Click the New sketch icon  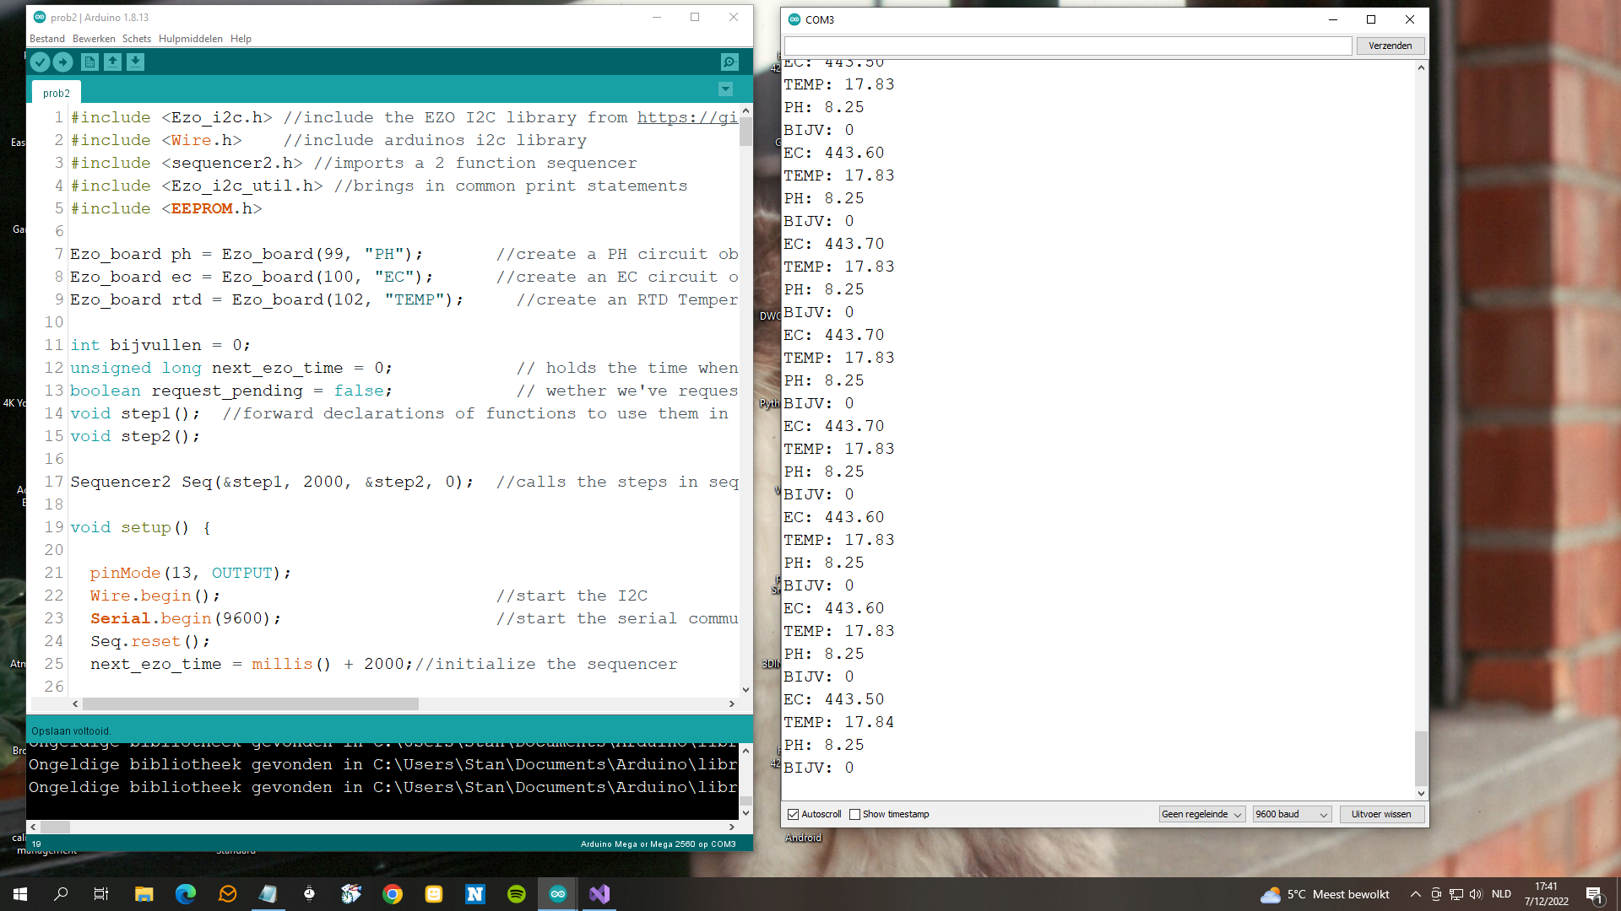pyautogui.click(x=89, y=62)
